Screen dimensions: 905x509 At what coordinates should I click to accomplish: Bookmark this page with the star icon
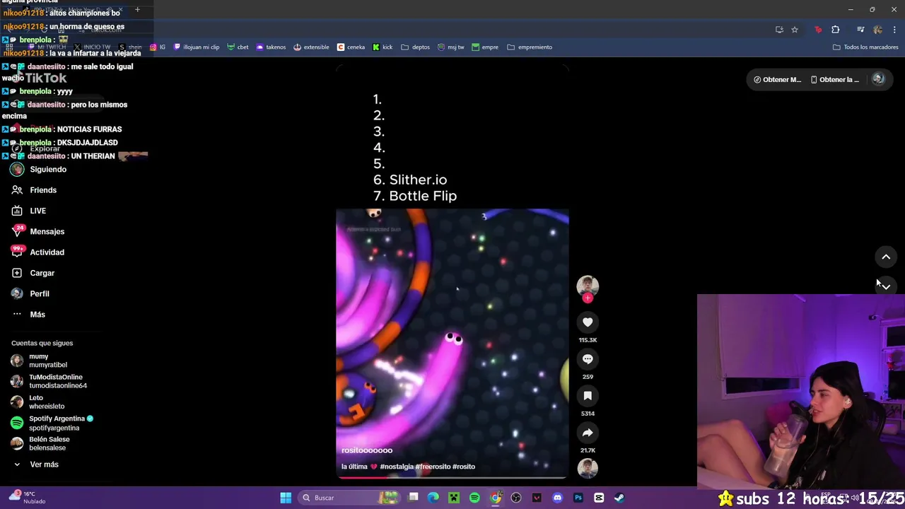795,30
